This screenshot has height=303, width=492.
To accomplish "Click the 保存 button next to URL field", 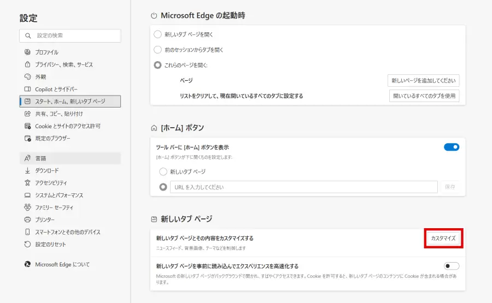I will (450, 187).
